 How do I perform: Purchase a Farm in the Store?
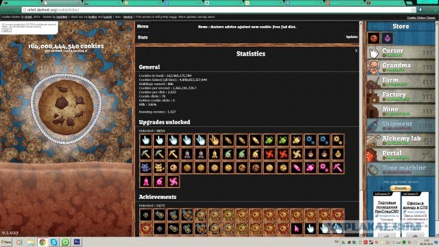click(x=401, y=81)
